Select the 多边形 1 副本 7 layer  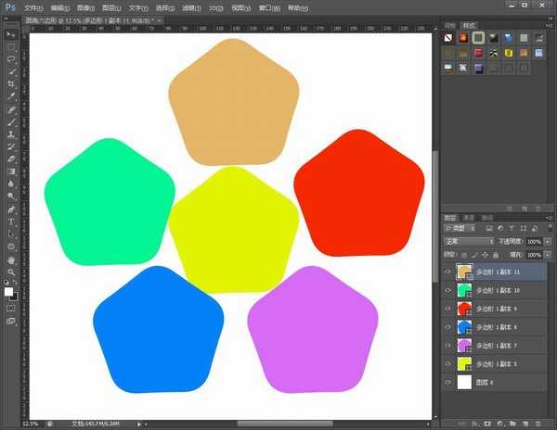[502, 345]
